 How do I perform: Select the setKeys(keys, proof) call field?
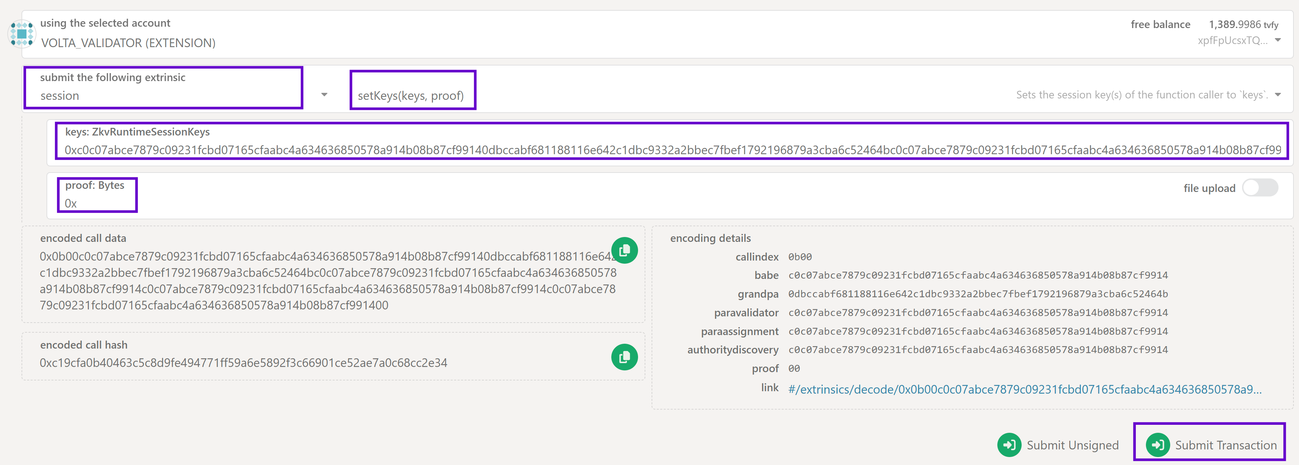point(411,95)
